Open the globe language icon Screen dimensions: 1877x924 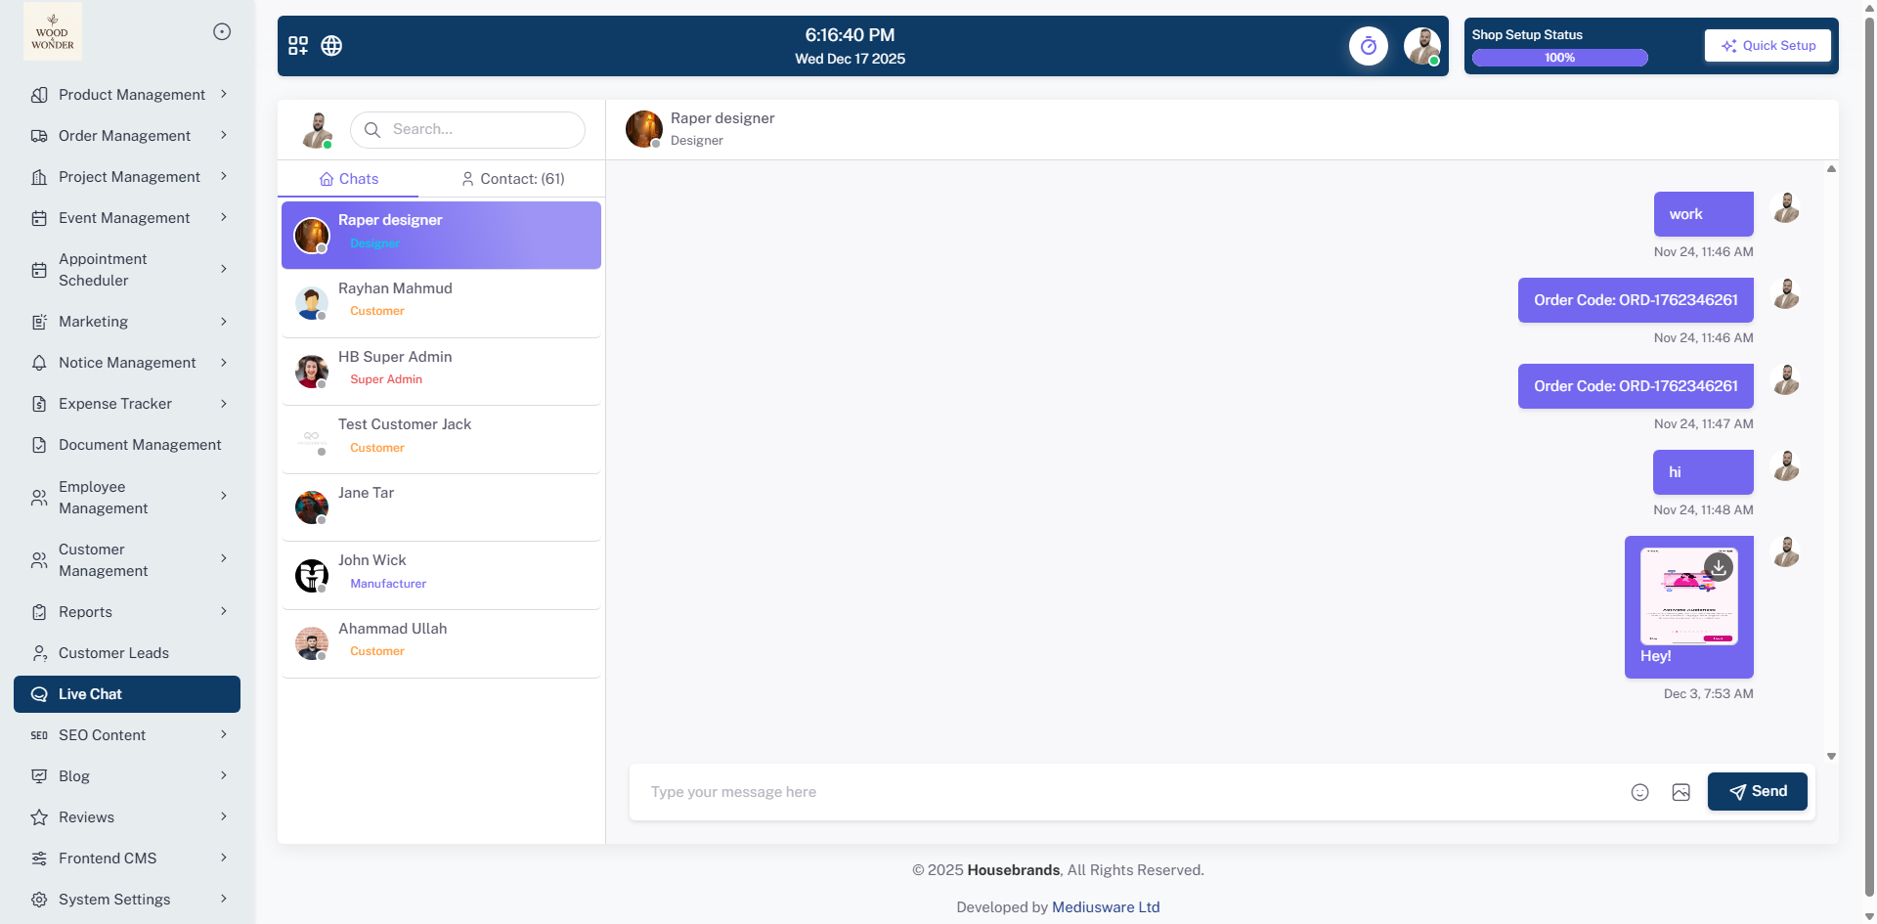click(331, 46)
